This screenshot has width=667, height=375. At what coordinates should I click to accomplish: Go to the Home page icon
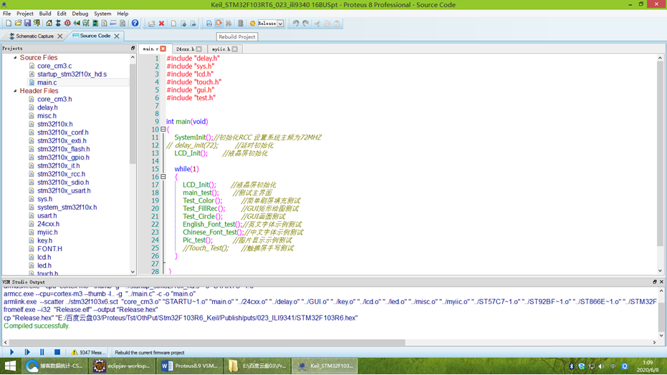(49, 24)
